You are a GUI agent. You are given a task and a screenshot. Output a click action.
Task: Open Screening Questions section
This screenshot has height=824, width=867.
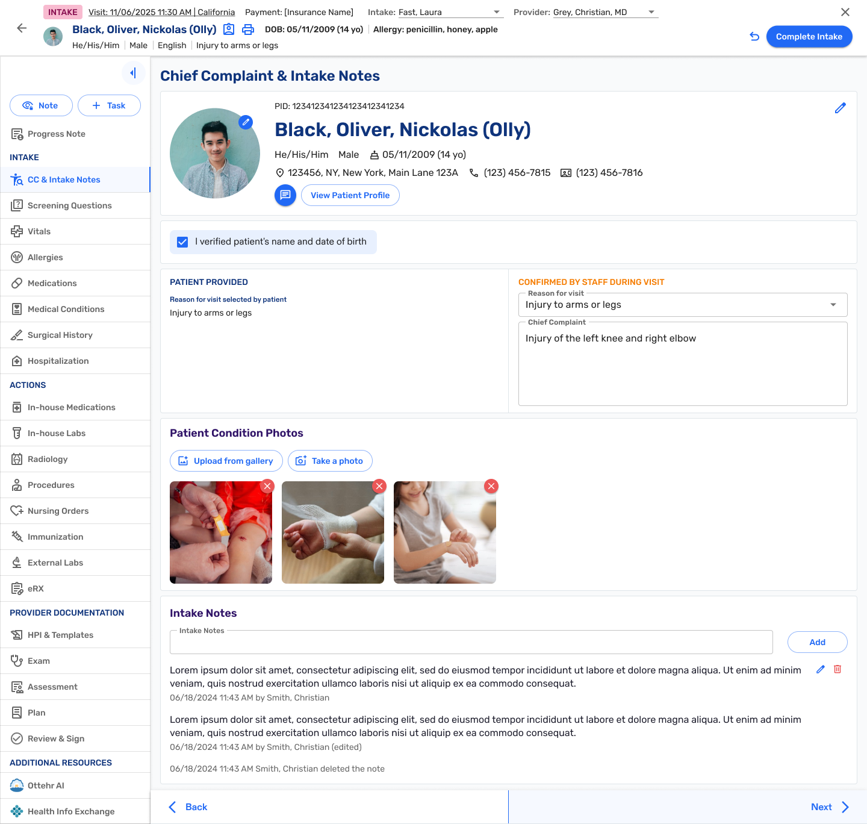(69, 205)
